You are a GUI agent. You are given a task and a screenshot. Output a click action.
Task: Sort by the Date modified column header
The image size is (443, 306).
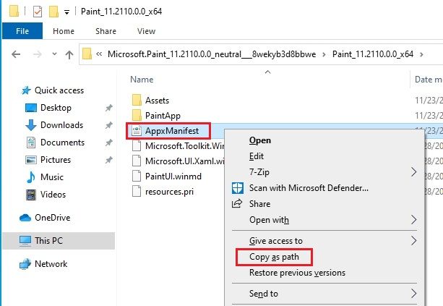pos(428,80)
